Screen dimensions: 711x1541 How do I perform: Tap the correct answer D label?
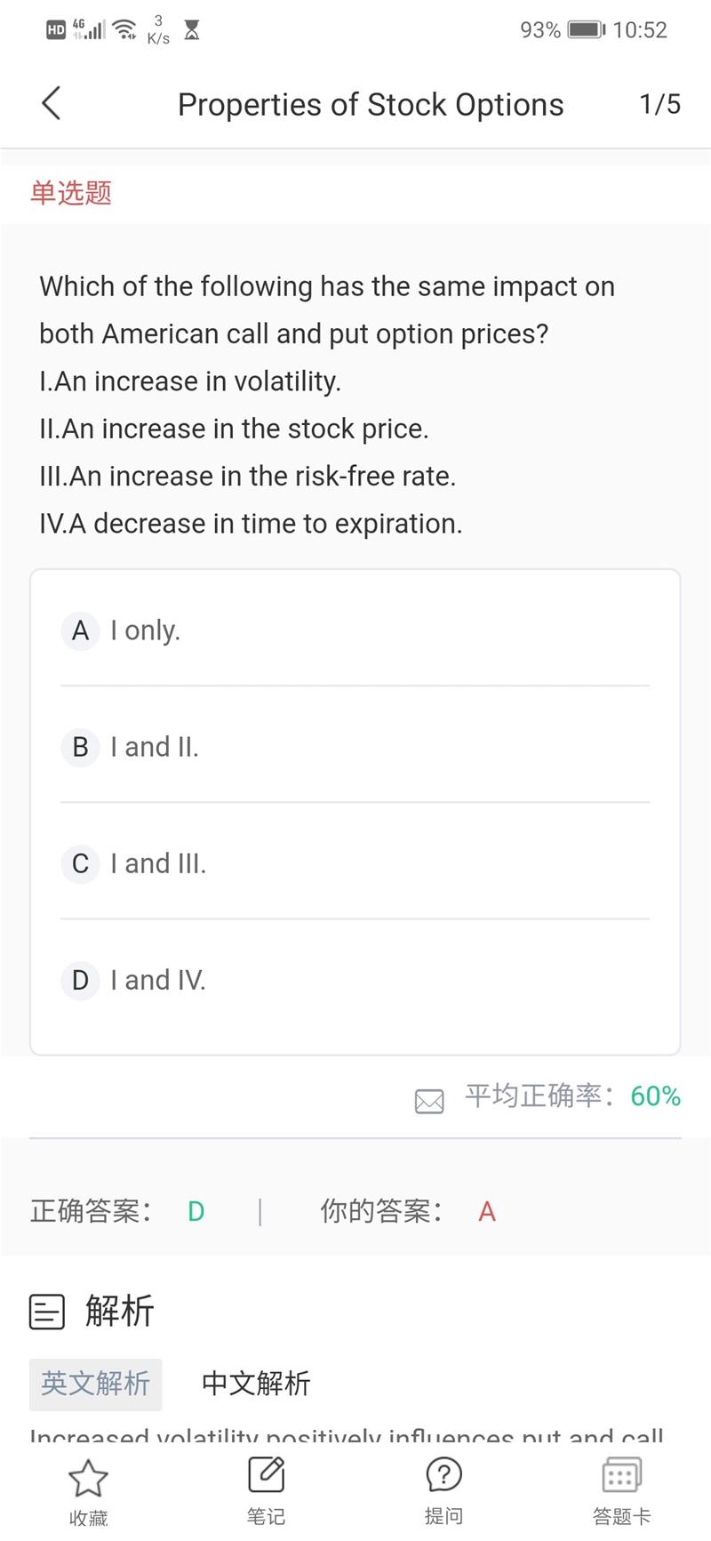(196, 1211)
